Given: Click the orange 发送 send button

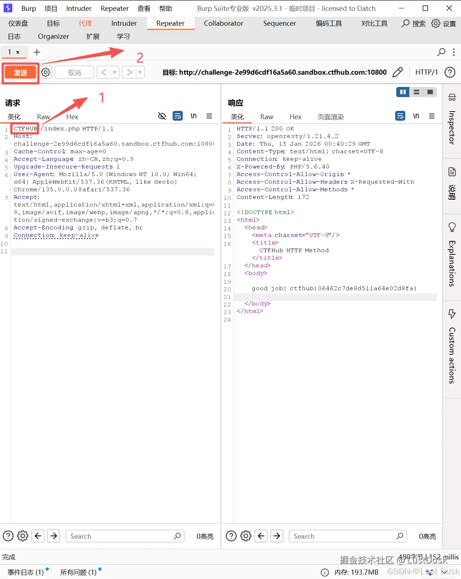Looking at the screenshot, I should (21, 72).
